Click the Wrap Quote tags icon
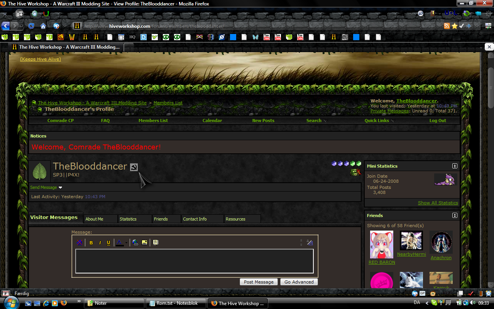Image resolution: width=494 pixels, height=309 pixels. coord(156,243)
